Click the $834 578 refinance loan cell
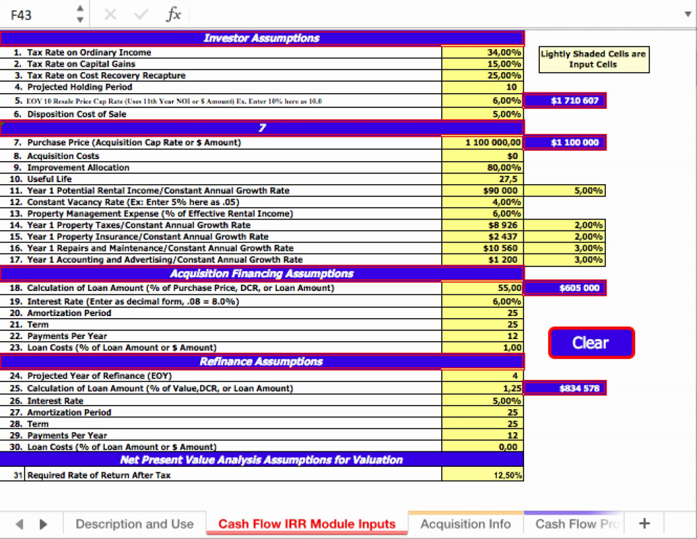Image resolution: width=697 pixels, height=539 pixels. [565, 388]
